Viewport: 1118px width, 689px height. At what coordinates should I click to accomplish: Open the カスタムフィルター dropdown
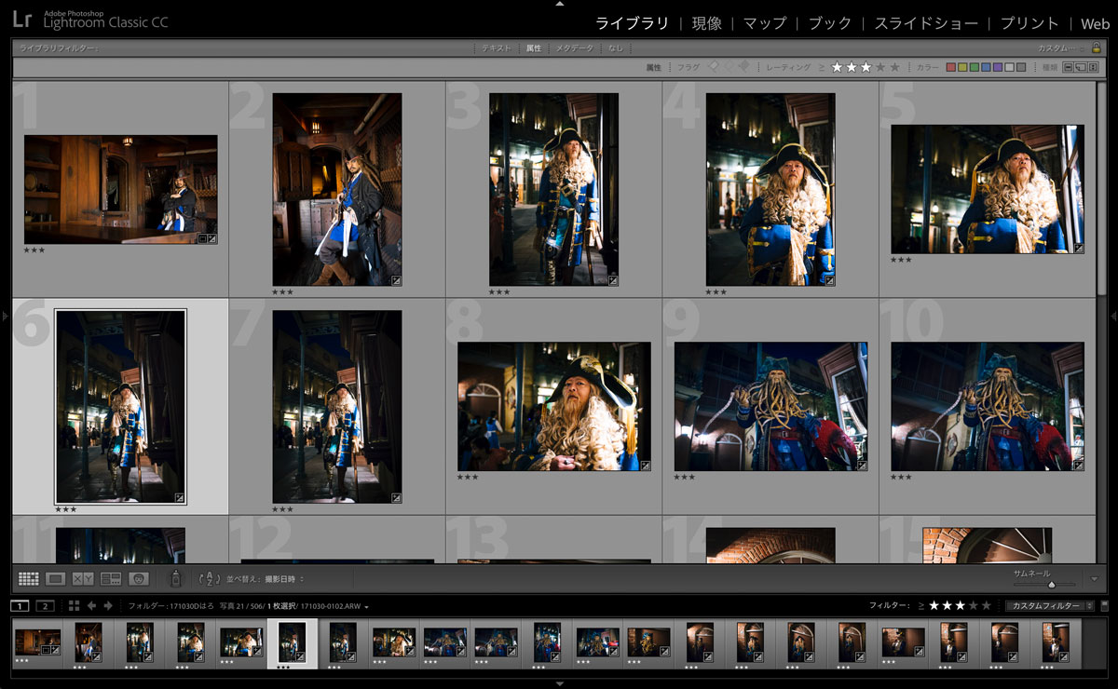click(1050, 606)
